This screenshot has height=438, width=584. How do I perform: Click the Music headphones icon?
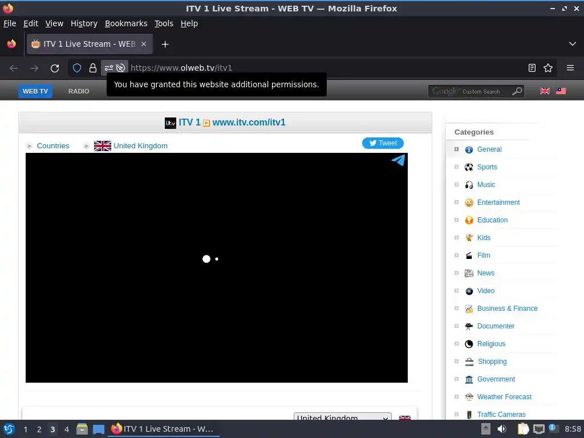(x=469, y=185)
